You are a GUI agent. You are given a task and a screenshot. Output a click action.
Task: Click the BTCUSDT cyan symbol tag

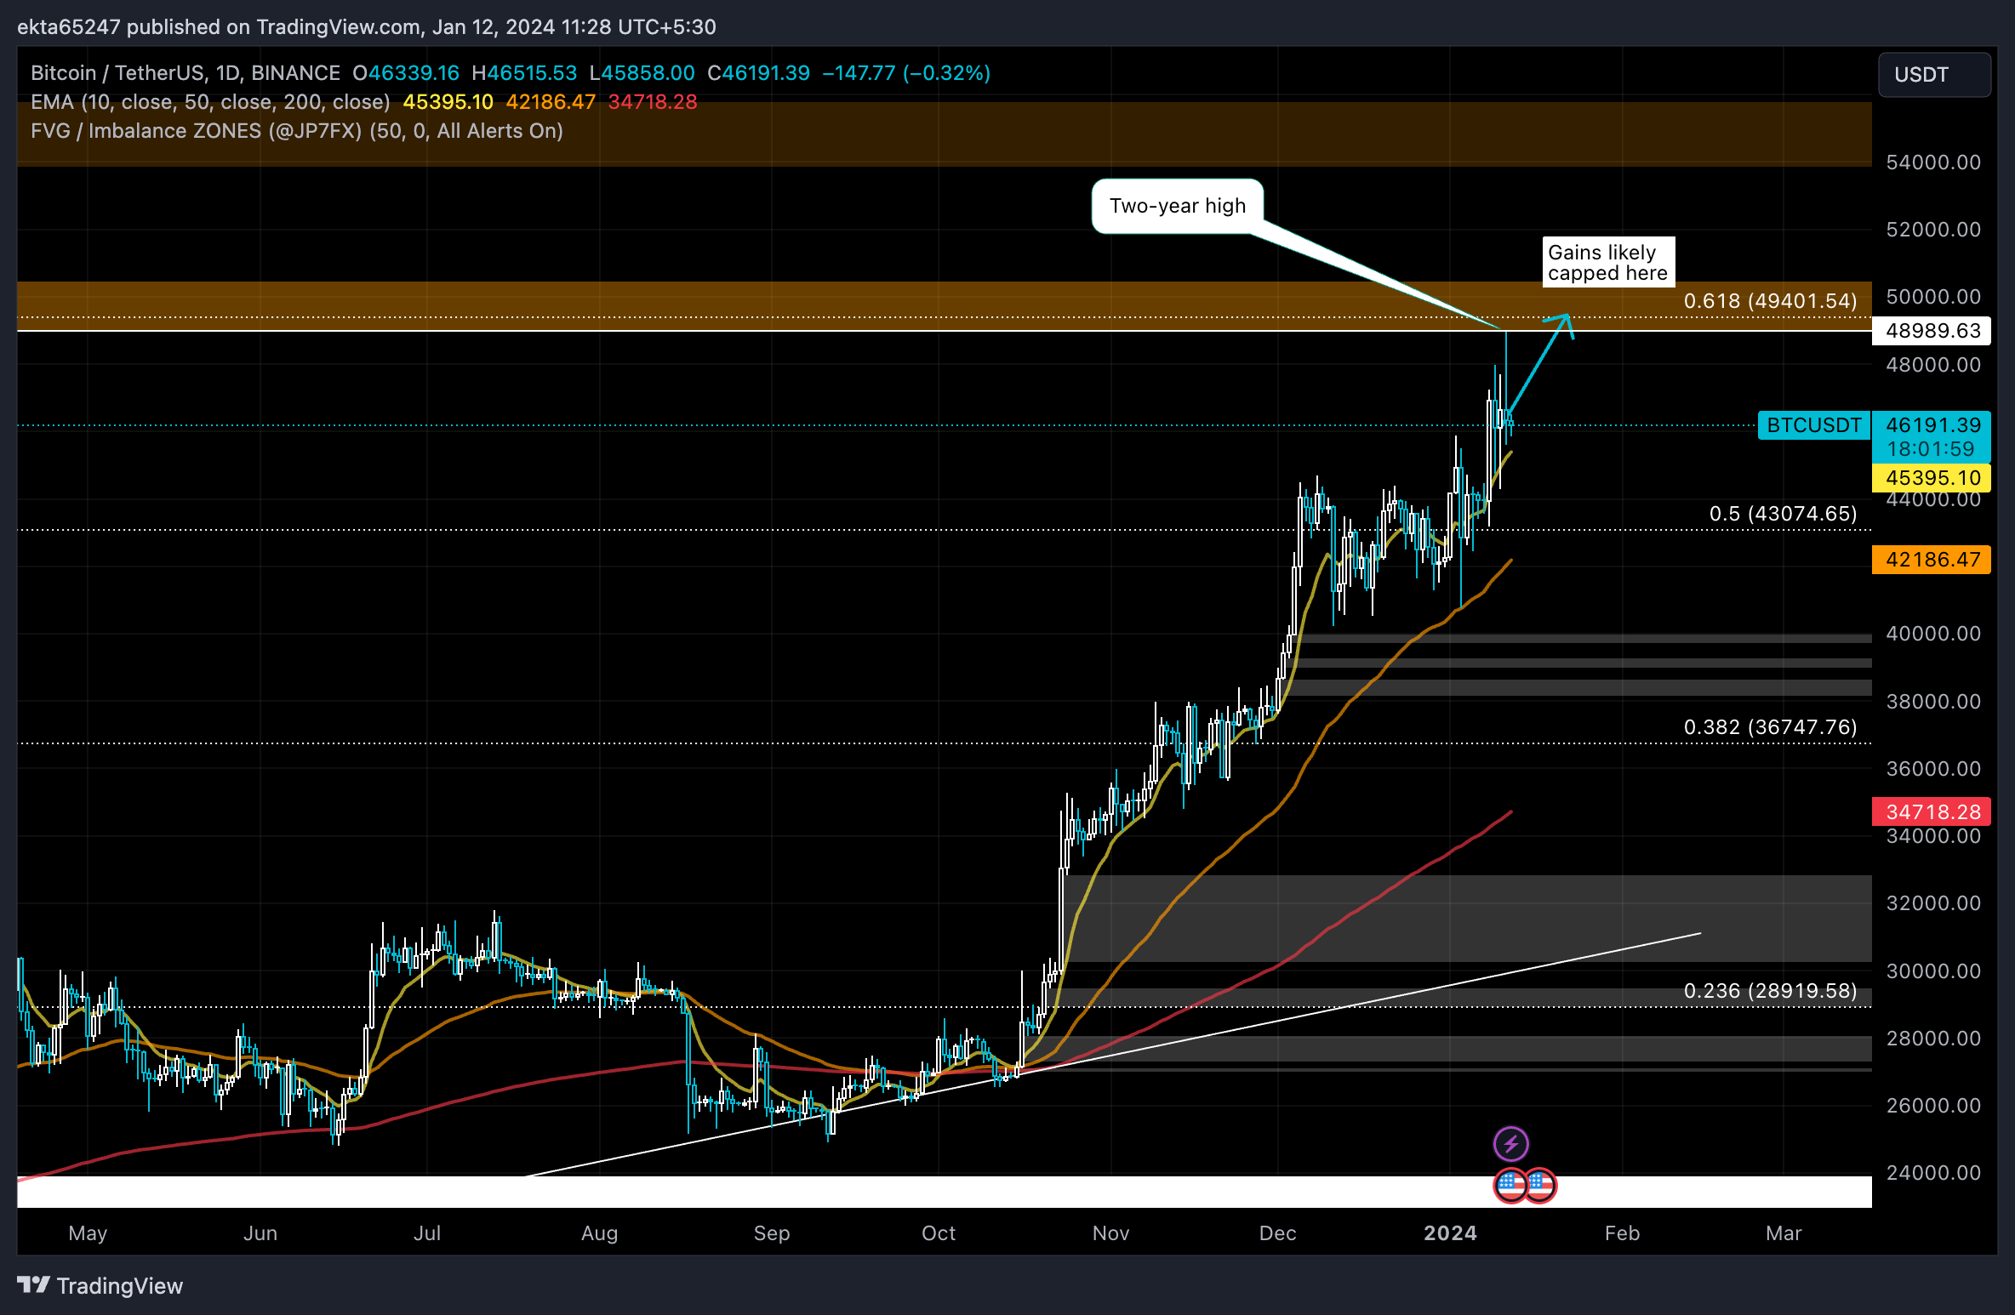click(x=1813, y=425)
